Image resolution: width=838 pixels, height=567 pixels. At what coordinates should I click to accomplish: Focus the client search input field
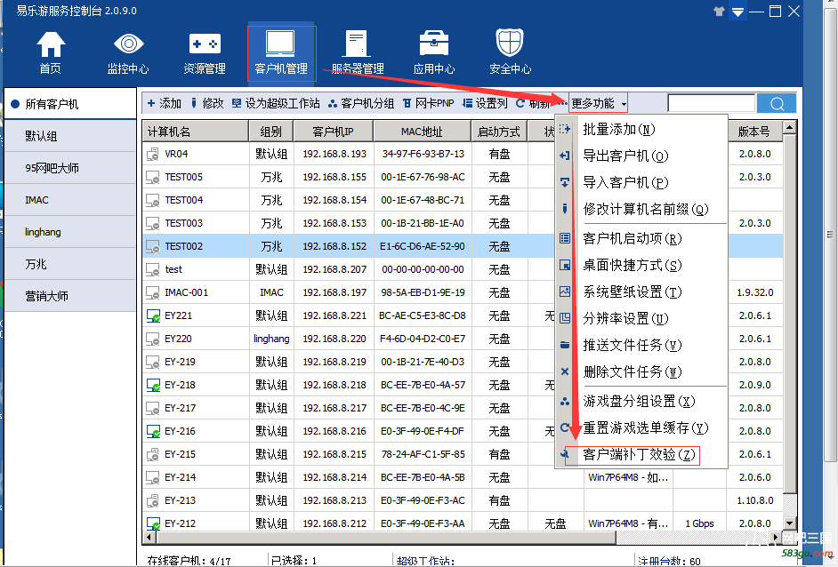pos(712,104)
